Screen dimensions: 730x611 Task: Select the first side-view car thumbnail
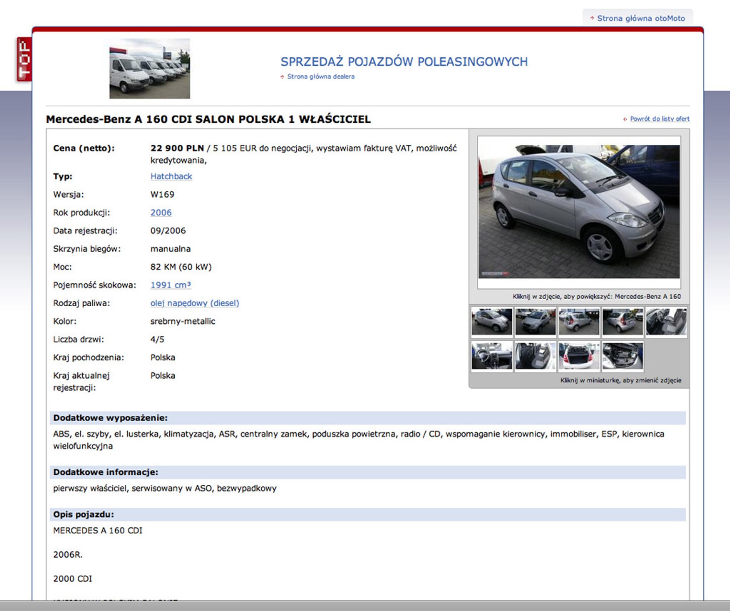491,321
